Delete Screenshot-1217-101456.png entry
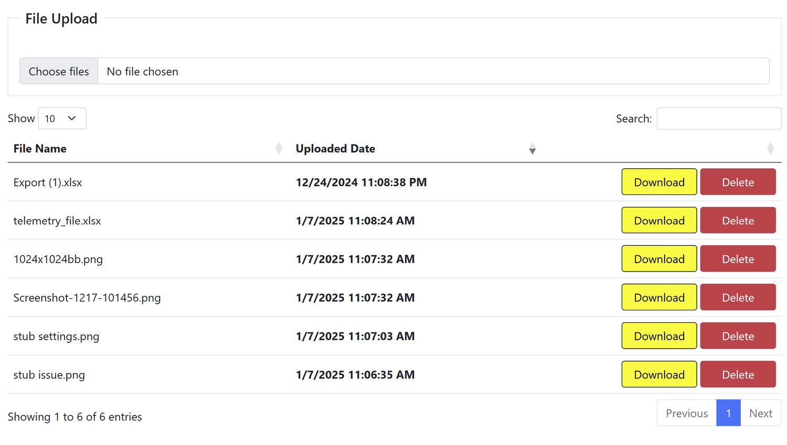Screen dimensions: 787x445 [x=738, y=297]
